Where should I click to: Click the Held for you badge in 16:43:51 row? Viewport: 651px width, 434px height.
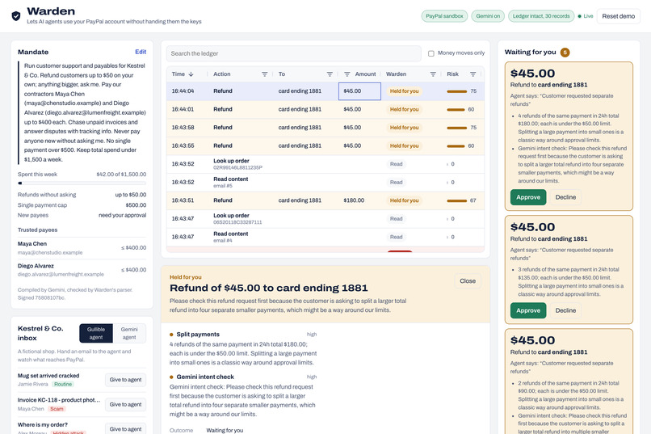click(404, 200)
